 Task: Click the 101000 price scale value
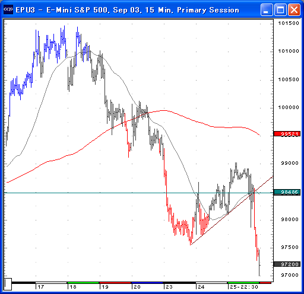click(289, 51)
